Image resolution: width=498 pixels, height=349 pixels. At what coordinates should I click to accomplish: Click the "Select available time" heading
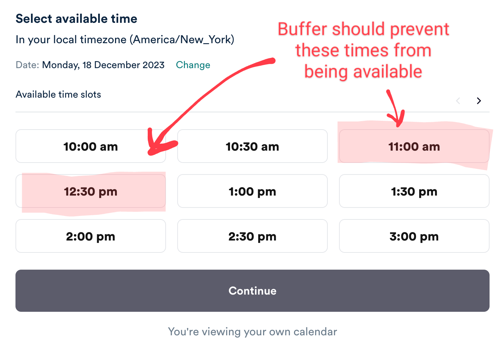tap(76, 19)
